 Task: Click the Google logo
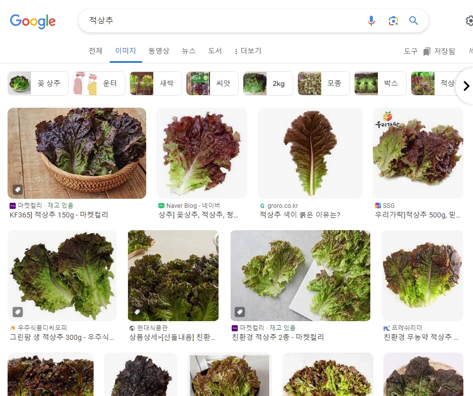(32, 21)
